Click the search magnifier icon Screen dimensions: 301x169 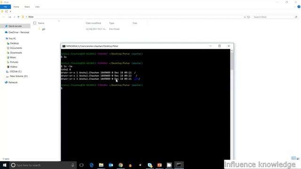(296, 17)
